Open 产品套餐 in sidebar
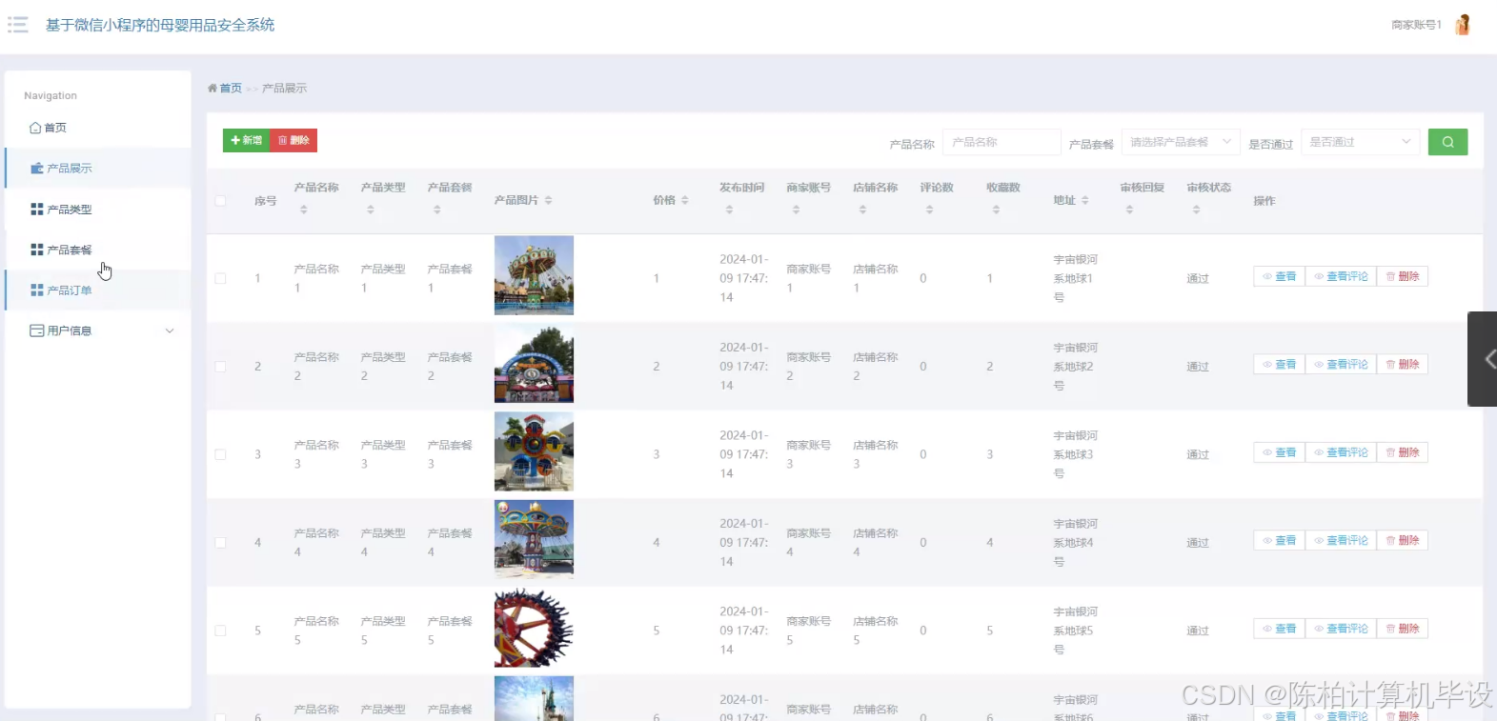 [98, 250]
